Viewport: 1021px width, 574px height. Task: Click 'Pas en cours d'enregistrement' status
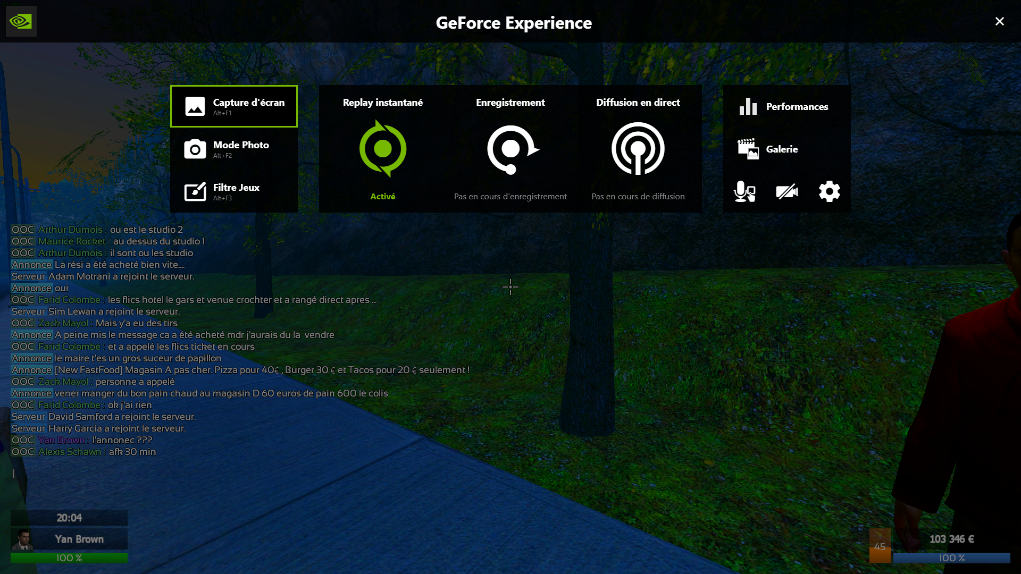coord(510,197)
